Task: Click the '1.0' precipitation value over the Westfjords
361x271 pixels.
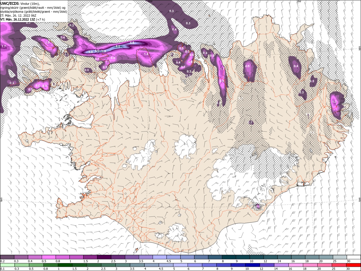Action: (x=47, y=42)
